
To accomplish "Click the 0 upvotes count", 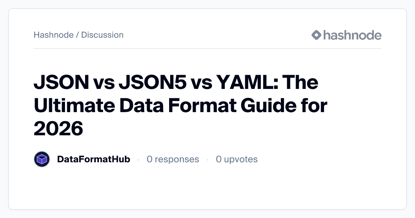I will (237, 159).
